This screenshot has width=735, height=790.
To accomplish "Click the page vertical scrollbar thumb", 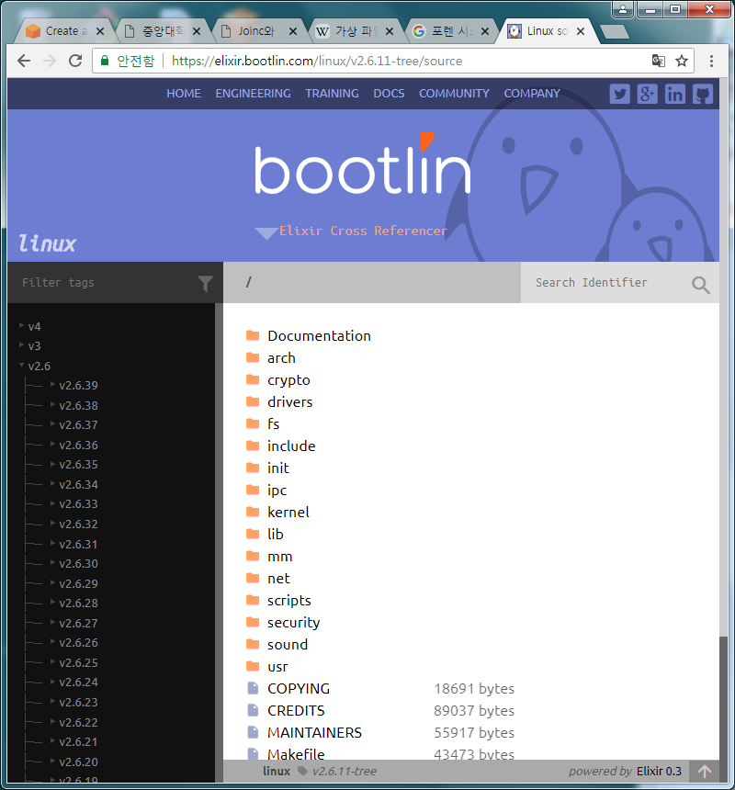I will (724, 709).
